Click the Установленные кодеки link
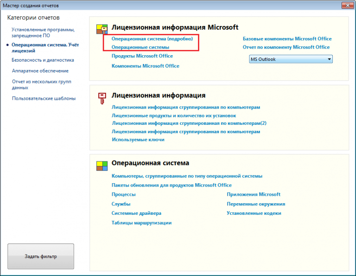This screenshot has width=356, height=276. (x=254, y=213)
